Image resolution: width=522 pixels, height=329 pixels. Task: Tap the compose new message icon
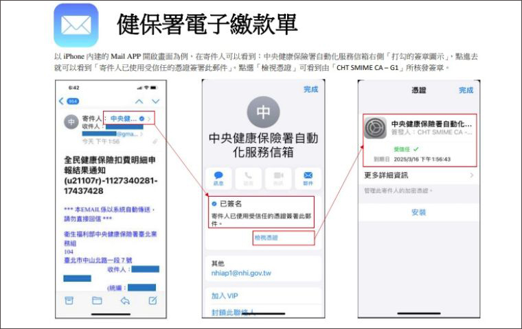[152, 300]
